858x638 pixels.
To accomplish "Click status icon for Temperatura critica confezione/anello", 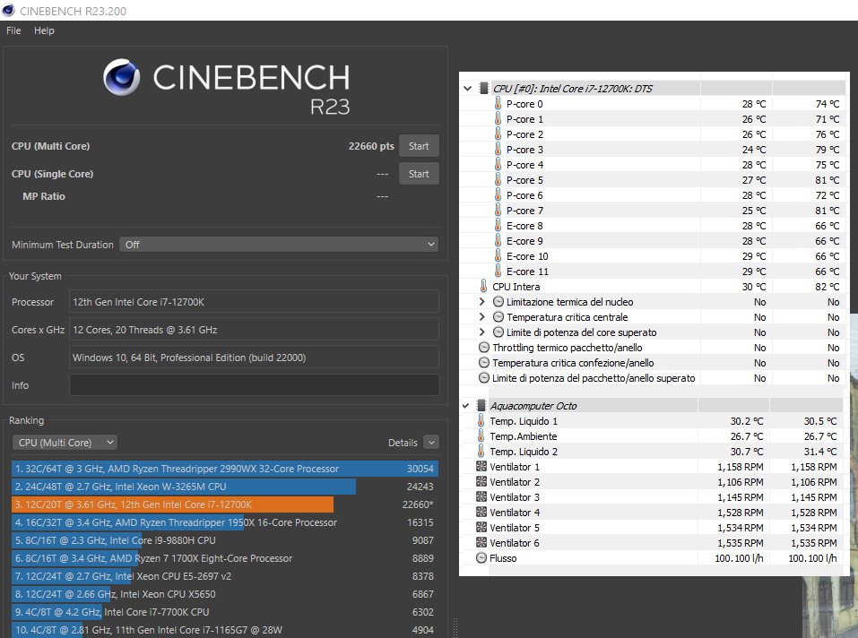I will point(484,363).
